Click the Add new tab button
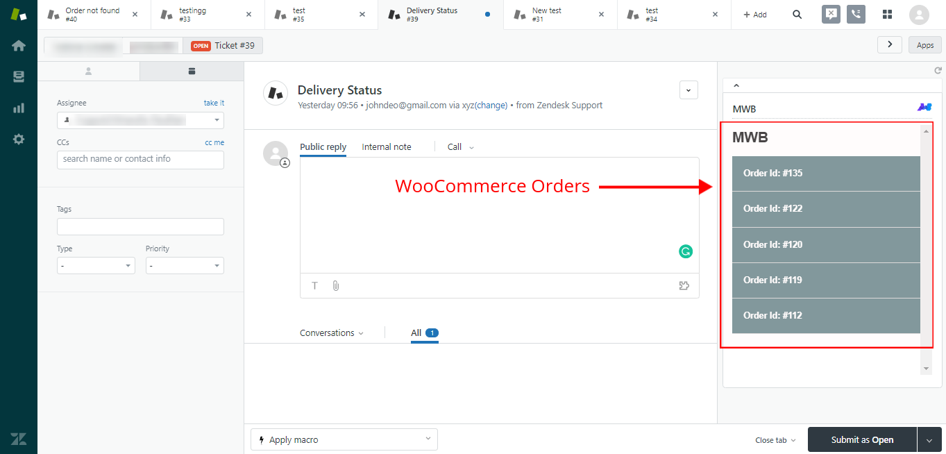The height and width of the screenshot is (454, 946). (755, 15)
